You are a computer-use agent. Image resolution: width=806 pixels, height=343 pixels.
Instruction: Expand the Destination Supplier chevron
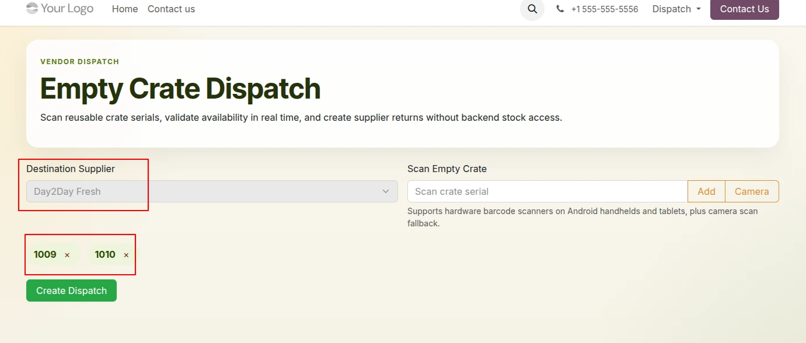(386, 191)
